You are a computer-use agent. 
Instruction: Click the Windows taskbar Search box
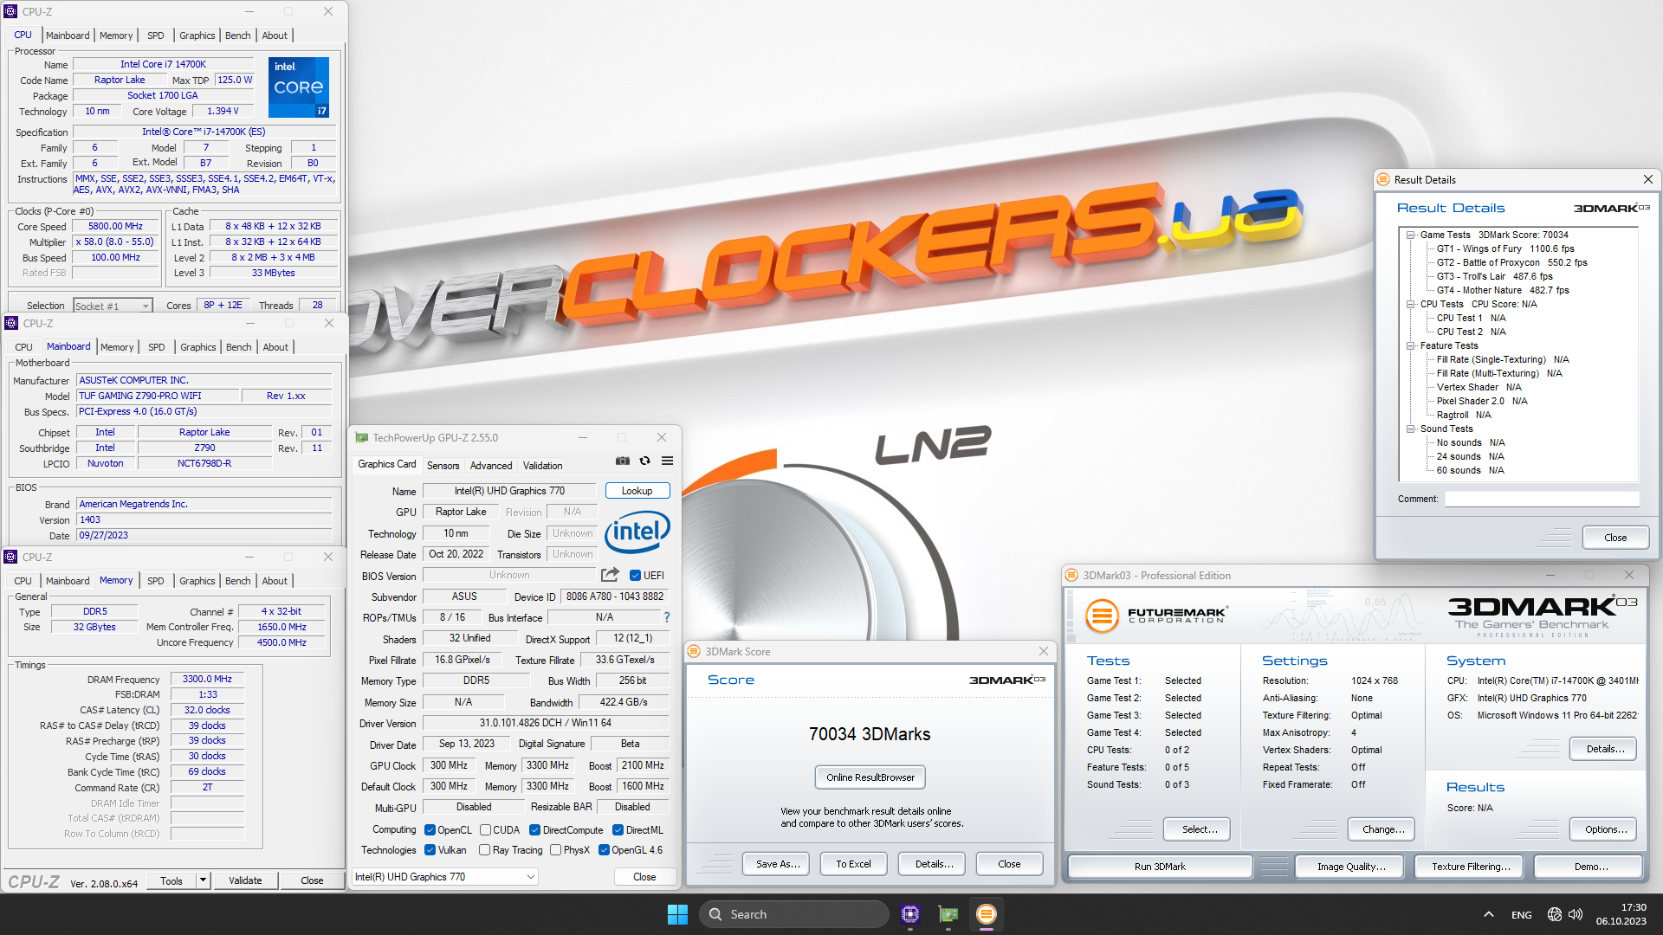793,914
